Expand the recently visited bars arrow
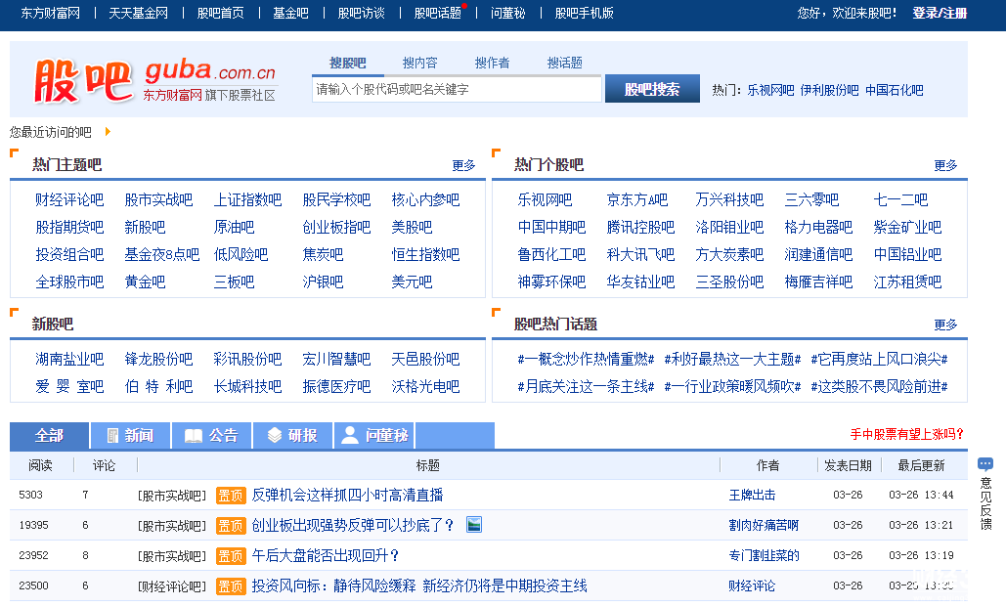This screenshot has width=1006, height=607. coord(108,132)
